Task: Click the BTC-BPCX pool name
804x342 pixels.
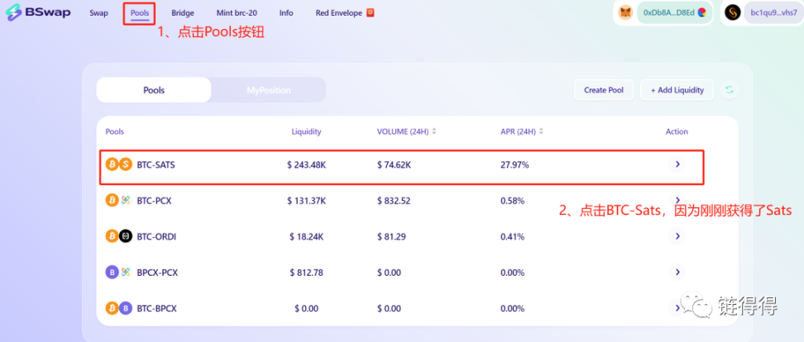Action: [x=157, y=308]
